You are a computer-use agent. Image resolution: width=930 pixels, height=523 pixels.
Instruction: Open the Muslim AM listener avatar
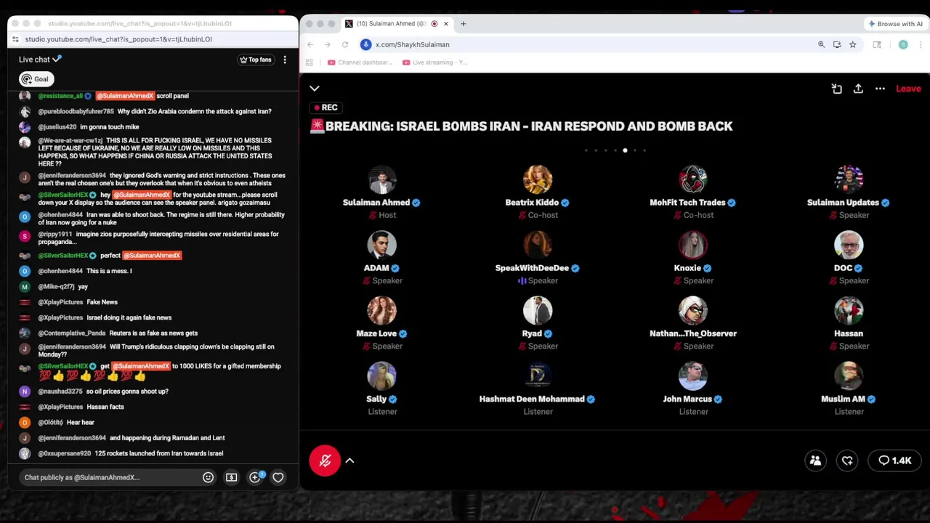point(849,376)
